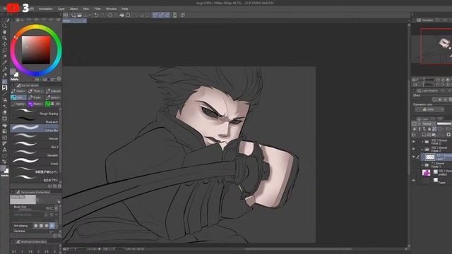Select the Gradient fill tool

click(5, 131)
